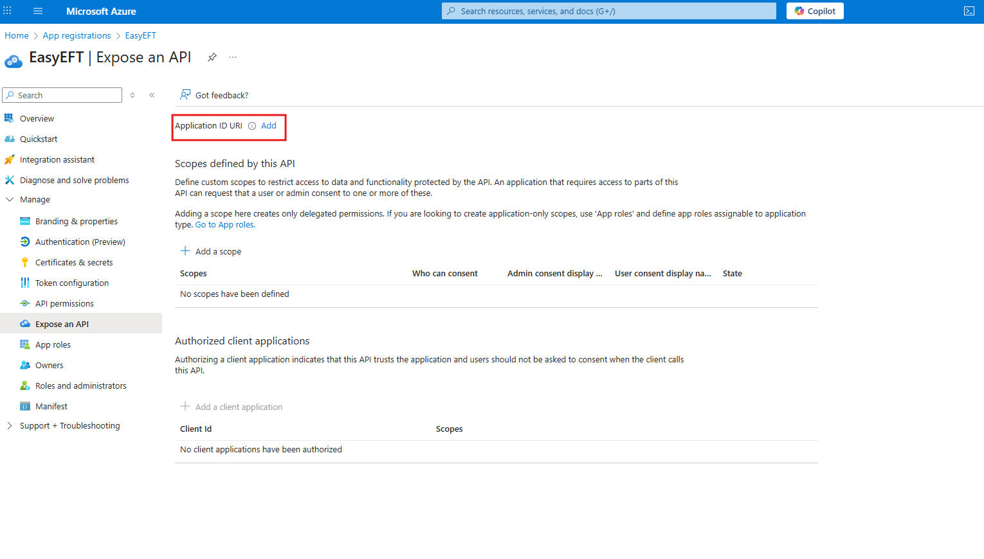Image resolution: width=984 pixels, height=559 pixels.
Task: Open Certificates & secrets page
Action: coord(74,263)
